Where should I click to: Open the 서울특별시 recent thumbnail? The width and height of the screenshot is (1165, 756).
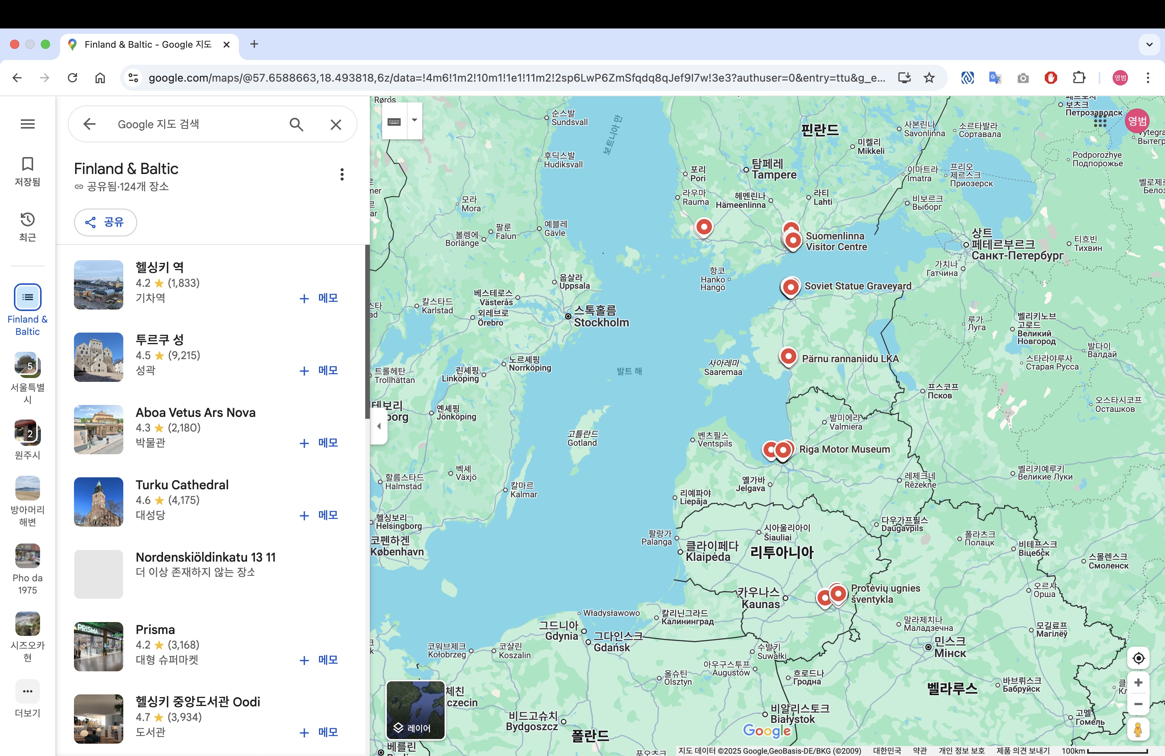(27, 365)
